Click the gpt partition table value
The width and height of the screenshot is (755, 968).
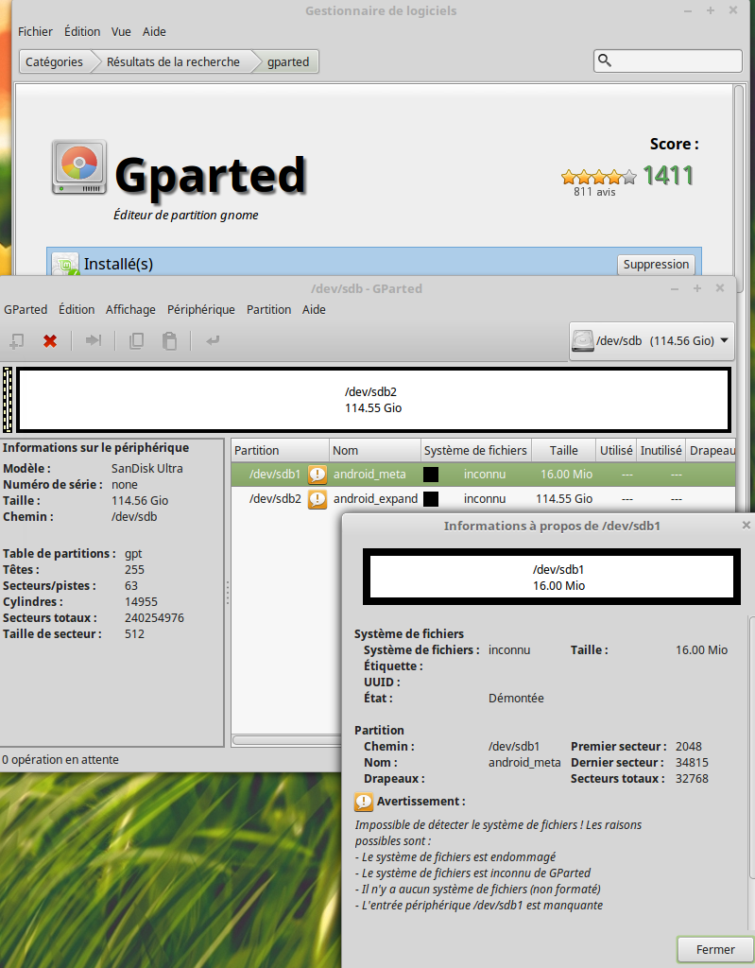(x=133, y=553)
